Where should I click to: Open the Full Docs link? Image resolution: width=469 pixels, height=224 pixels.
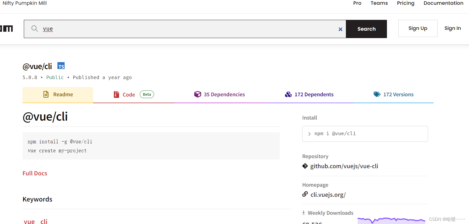[x=35, y=173]
